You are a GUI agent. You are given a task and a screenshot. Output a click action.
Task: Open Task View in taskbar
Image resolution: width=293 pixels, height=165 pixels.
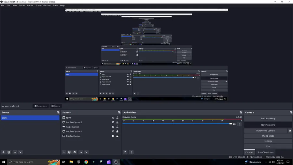pyautogui.click(x=63, y=162)
